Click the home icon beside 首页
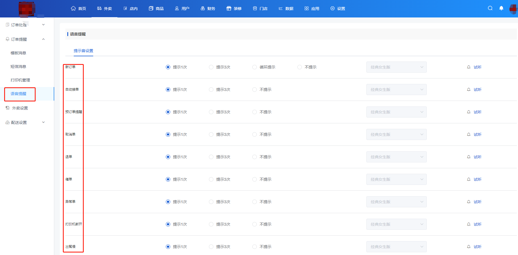The image size is (518, 255). coord(73,8)
